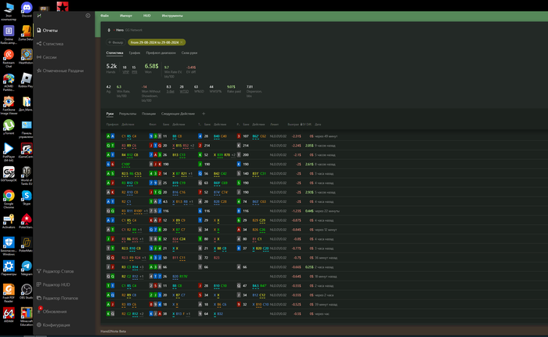Open Редактор HUD in sidebar
The image size is (548, 337).
53,284
